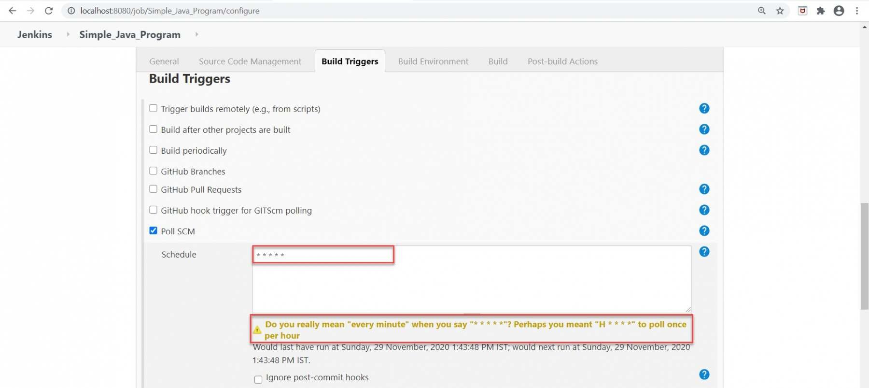Show help for Trigger builds remotely

[x=704, y=108]
